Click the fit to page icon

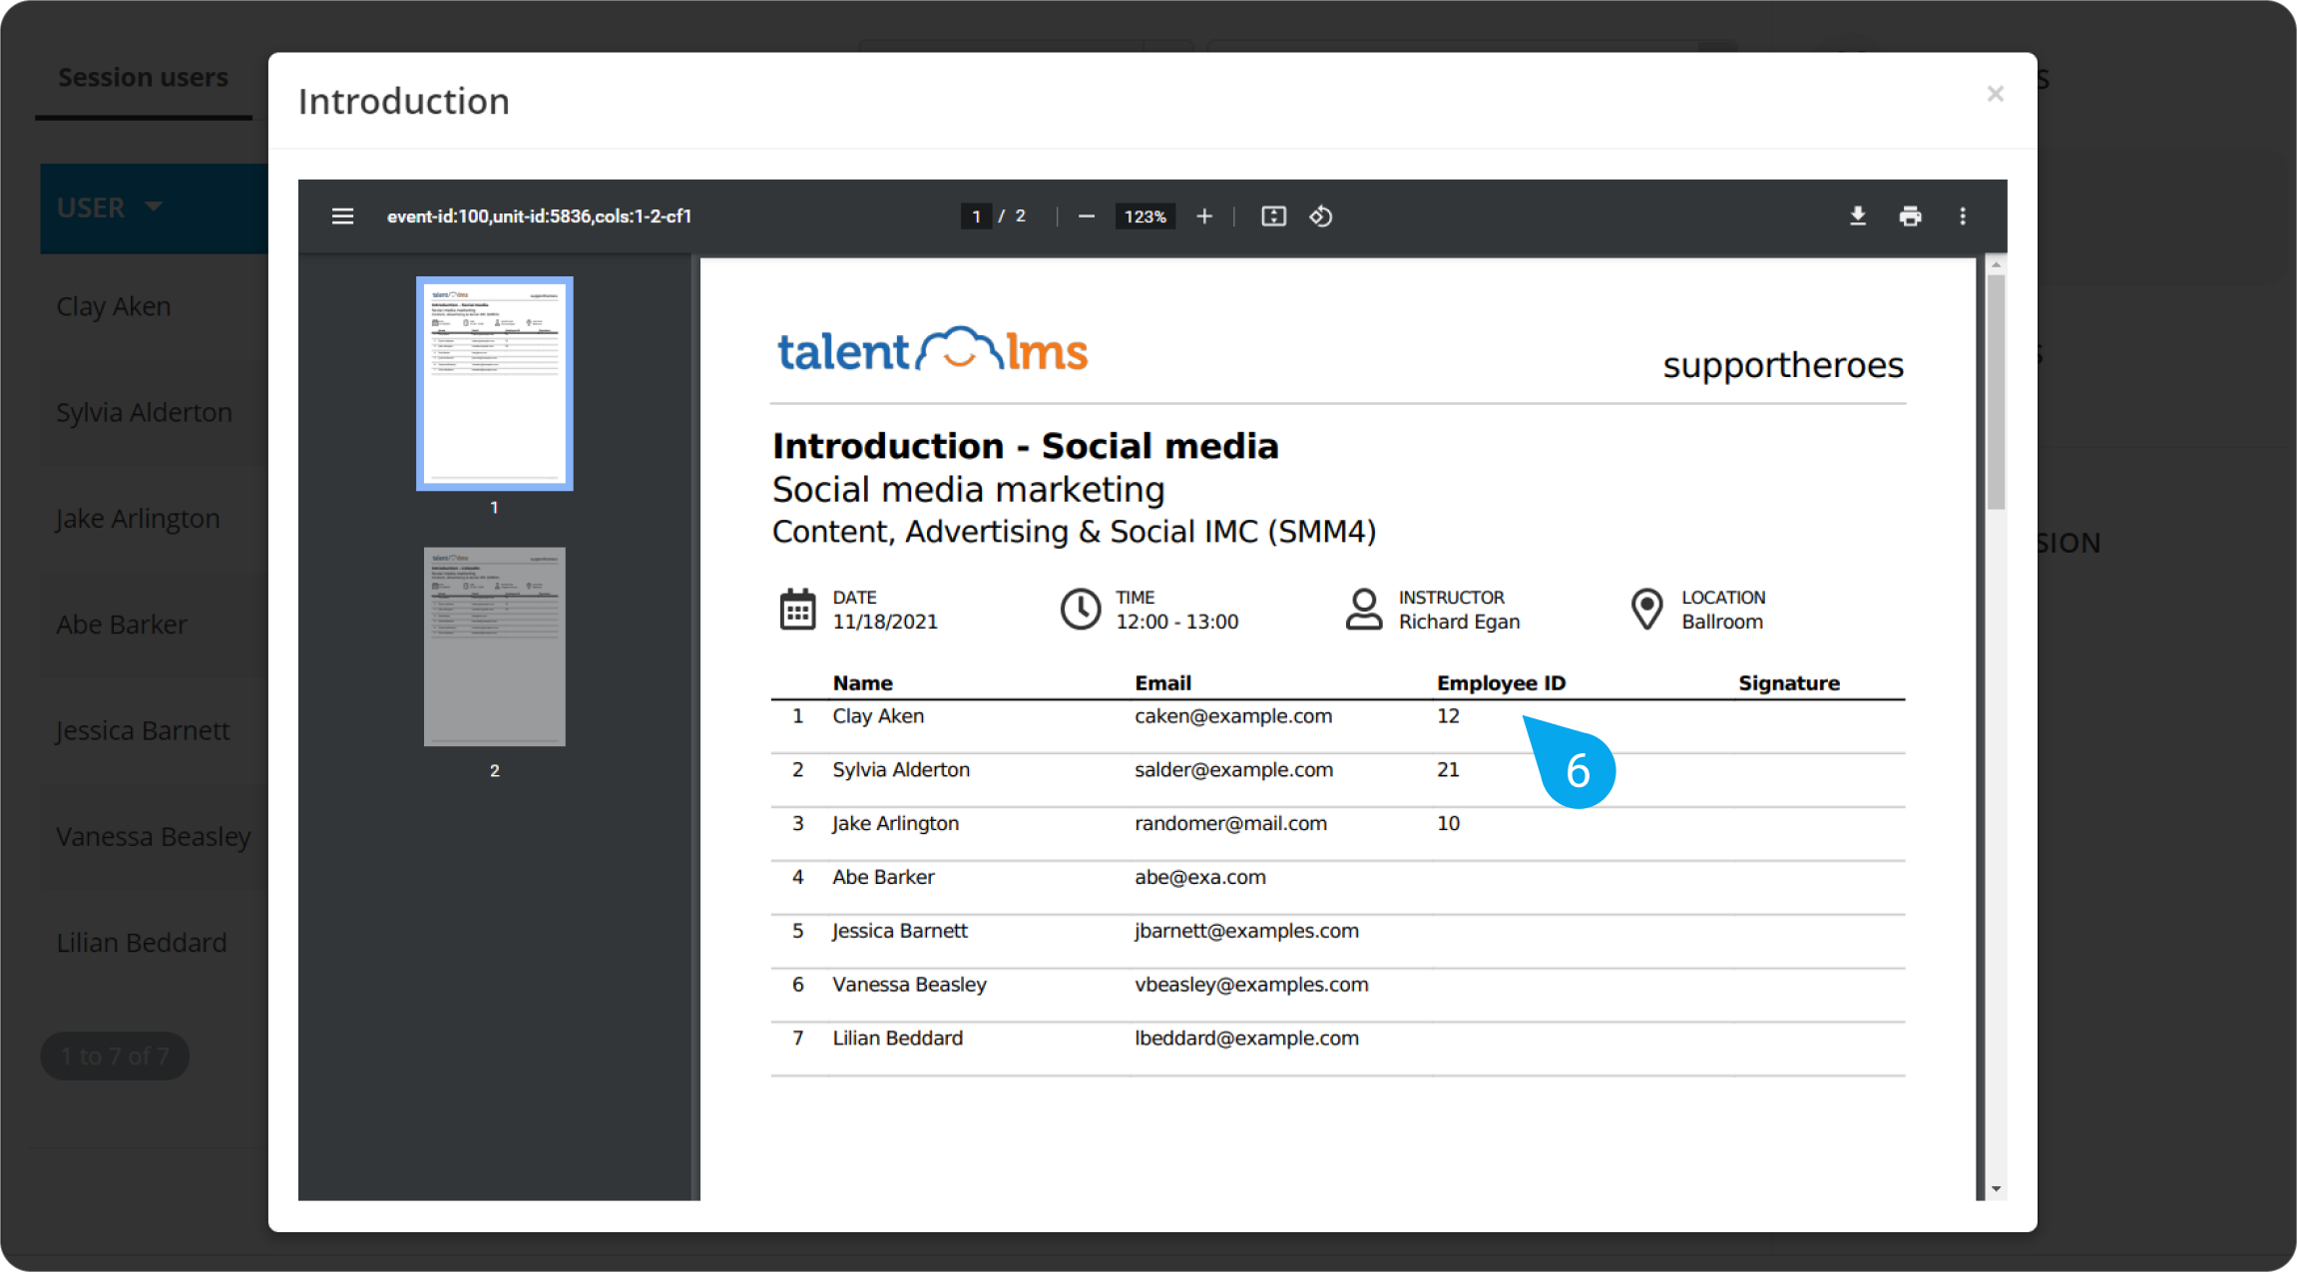pyautogui.click(x=1273, y=216)
